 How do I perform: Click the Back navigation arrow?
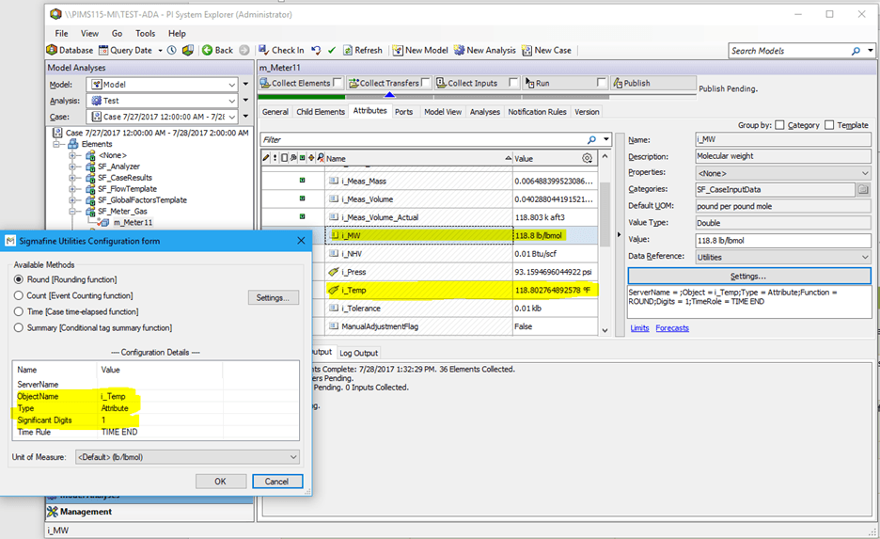pyautogui.click(x=208, y=50)
